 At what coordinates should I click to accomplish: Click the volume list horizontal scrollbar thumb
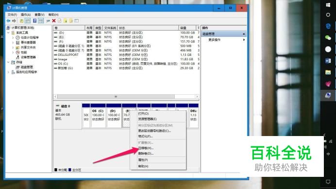(116, 97)
